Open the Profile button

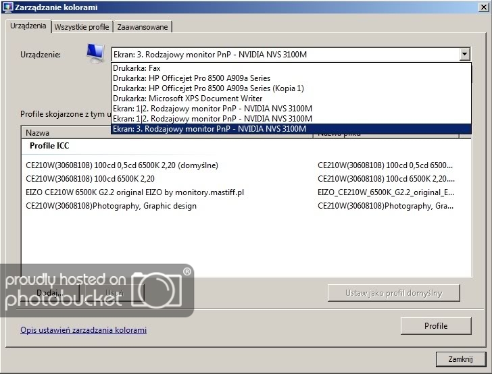pyautogui.click(x=436, y=325)
